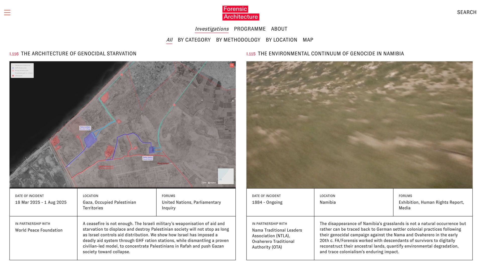Switch to the Map view
Screen dimensions: 482x273
coord(308,40)
